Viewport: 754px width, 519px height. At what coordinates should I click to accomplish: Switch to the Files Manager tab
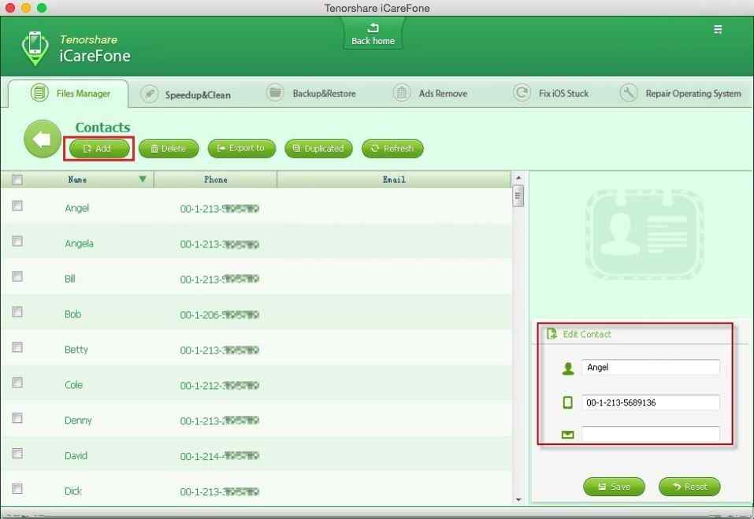[68, 93]
